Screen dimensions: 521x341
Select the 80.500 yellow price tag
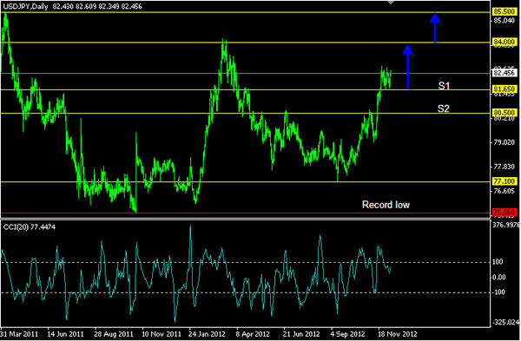(x=505, y=113)
